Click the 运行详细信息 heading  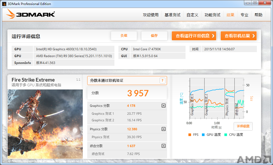pyautogui.click(x=26, y=36)
